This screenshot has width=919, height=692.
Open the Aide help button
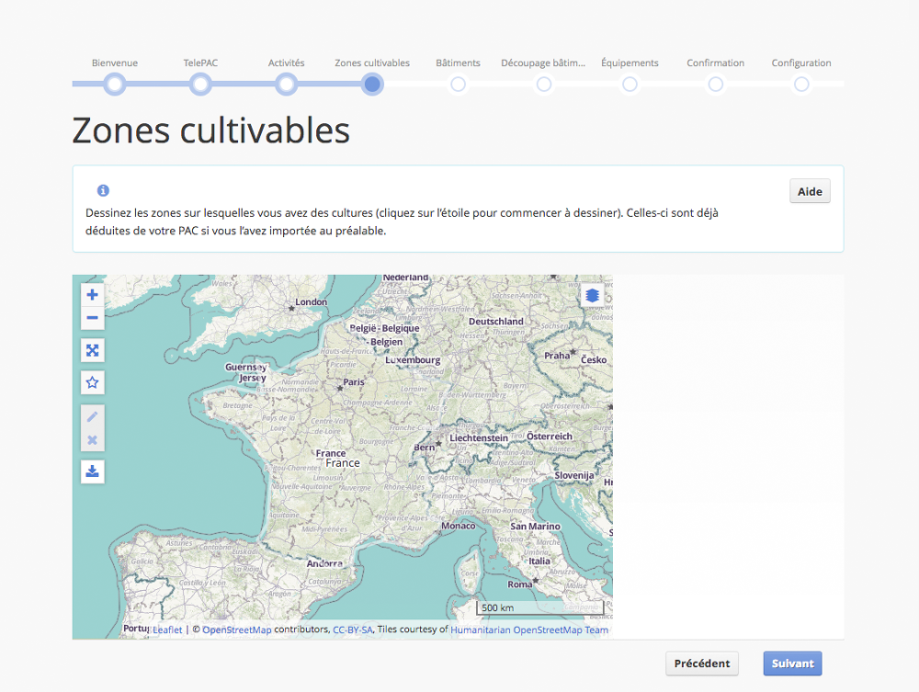click(x=810, y=191)
